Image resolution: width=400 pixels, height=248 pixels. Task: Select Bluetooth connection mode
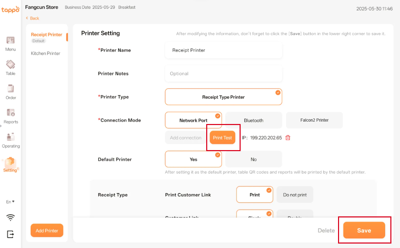[x=254, y=120]
